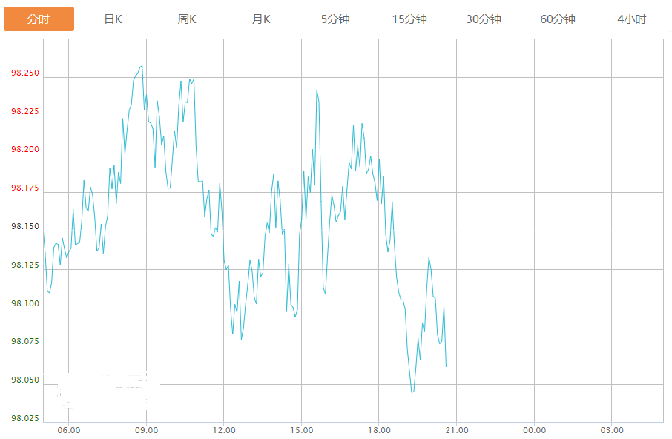This screenshot has height=439, width=672.
Task: Select the 4小时 tab
Action: pyautogui.click(x=632, y=19)
